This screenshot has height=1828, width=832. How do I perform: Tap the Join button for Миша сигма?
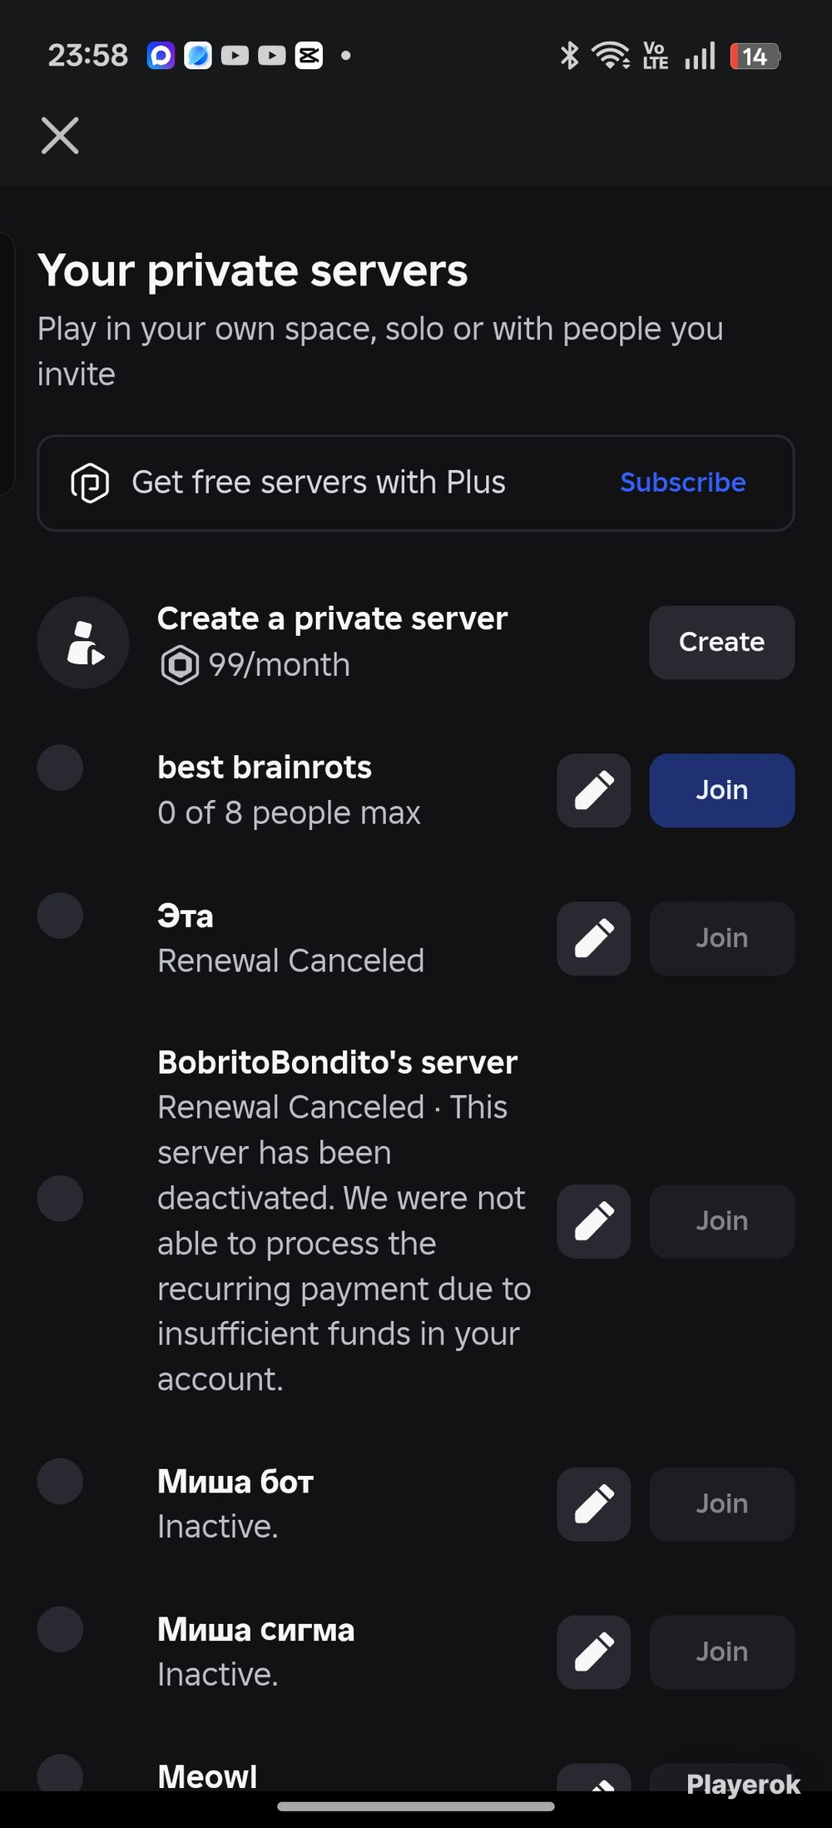(x=722, y=1652)
